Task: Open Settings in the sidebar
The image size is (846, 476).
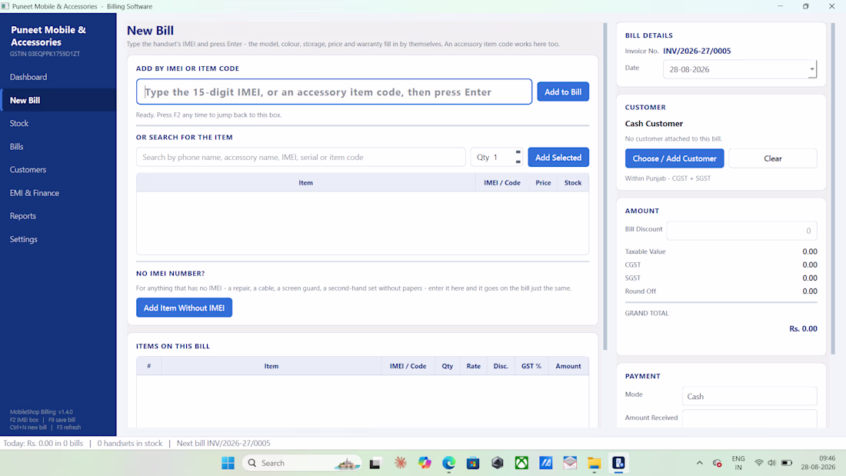Action: tap(58, 239)
